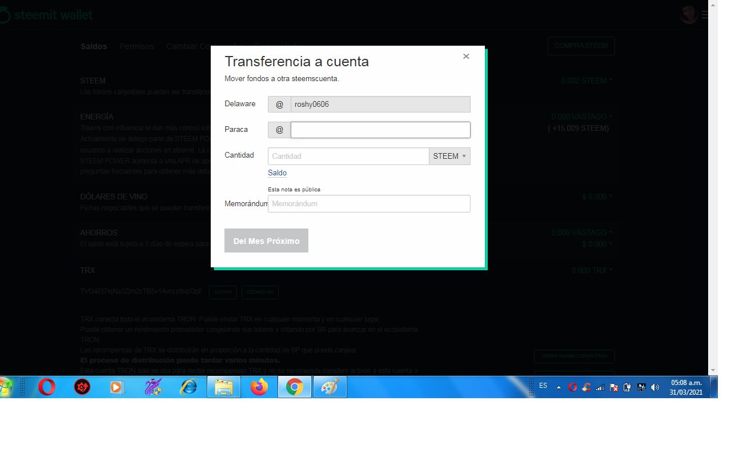Click the roshy0606 sender account field
Screen dimensions: 731x457
380,104
